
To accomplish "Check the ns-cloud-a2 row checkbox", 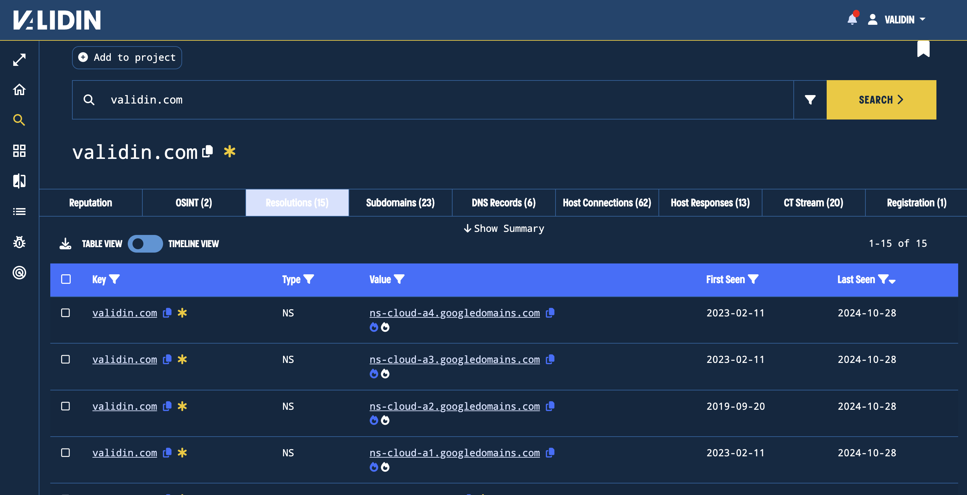I will [65, 406].
